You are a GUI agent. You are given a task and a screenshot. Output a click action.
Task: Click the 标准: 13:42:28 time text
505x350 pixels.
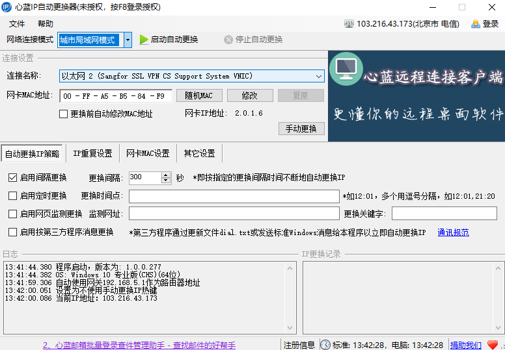coord(359,345)
